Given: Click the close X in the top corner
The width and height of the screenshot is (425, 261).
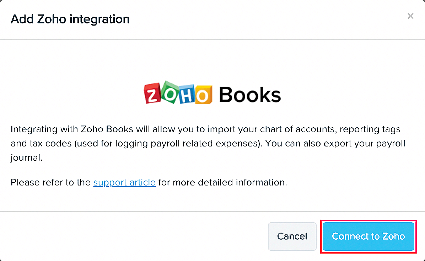Looking at the screenshot, I should pyautogui.click(x=410, y=16).
